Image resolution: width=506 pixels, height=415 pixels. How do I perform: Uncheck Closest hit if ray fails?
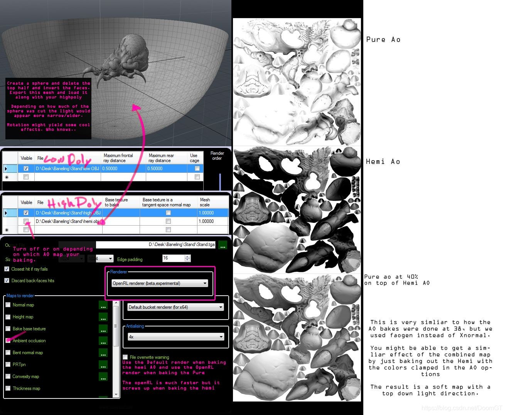pyautogui.click(x=7, y=269)
